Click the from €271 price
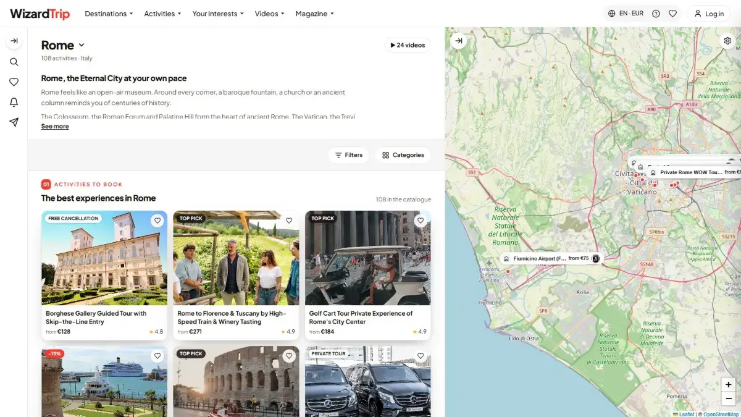The image size is (741, 417). 190,332
